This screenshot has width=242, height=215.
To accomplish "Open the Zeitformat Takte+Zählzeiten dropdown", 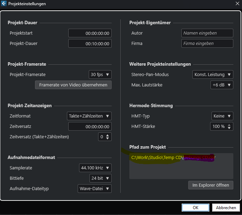I will click(x=89, y=116).
